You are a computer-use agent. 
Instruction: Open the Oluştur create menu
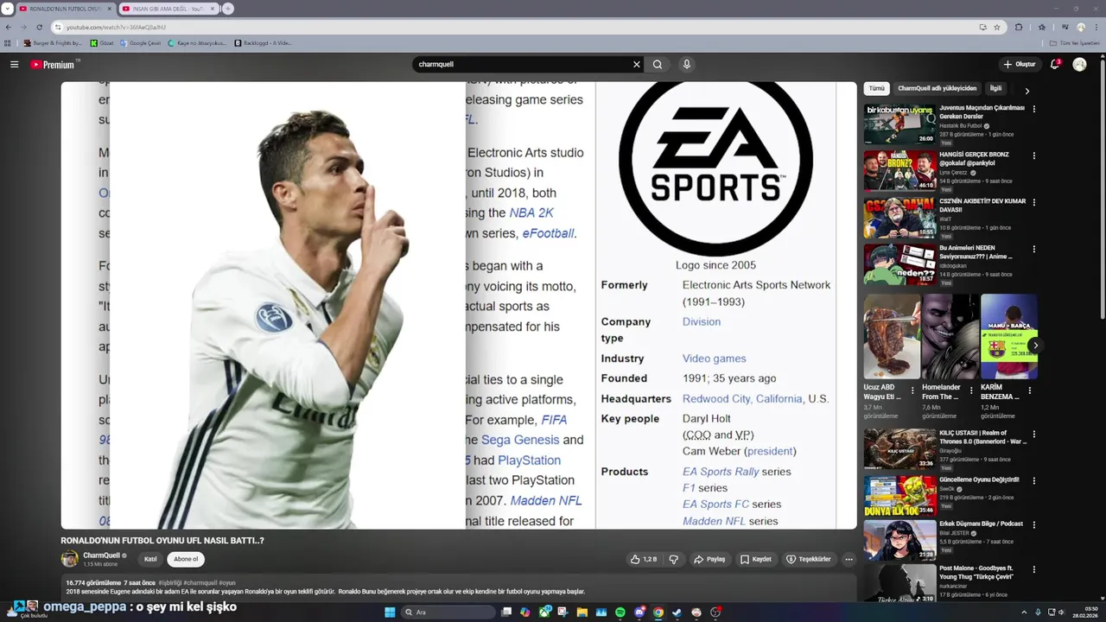1020,64
